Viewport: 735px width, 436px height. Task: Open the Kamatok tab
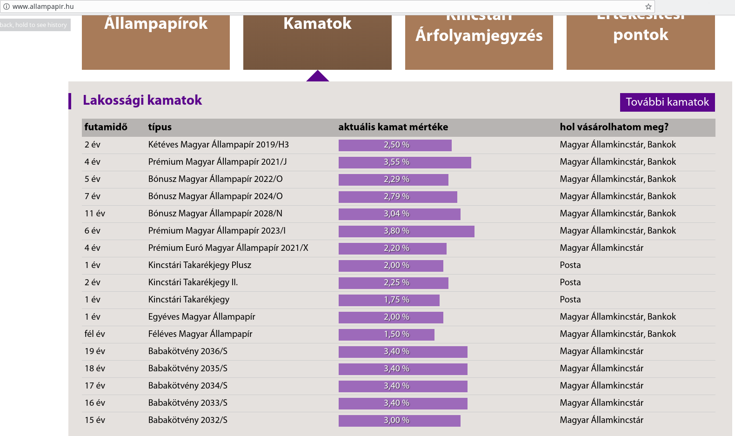pos(317,42)
